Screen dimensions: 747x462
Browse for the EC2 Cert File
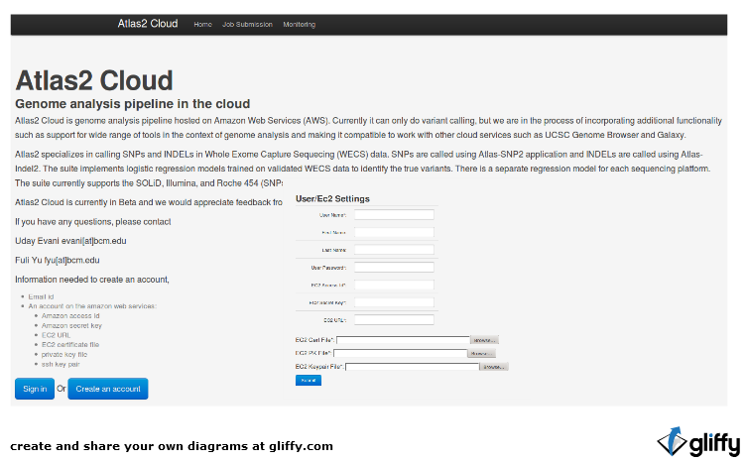(484, 340)
